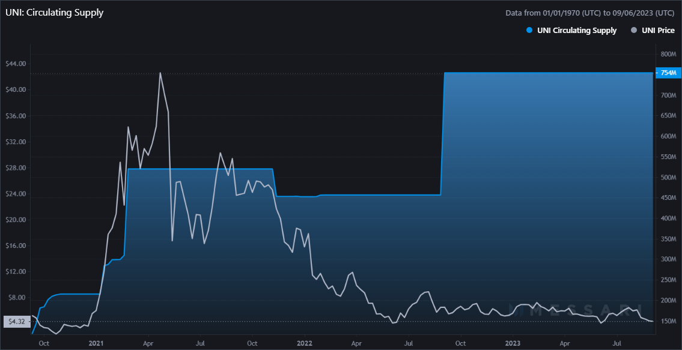Toggle the UNI Circulating Supply legend entry
Screen dimensions: 682x350
[571, 31]
